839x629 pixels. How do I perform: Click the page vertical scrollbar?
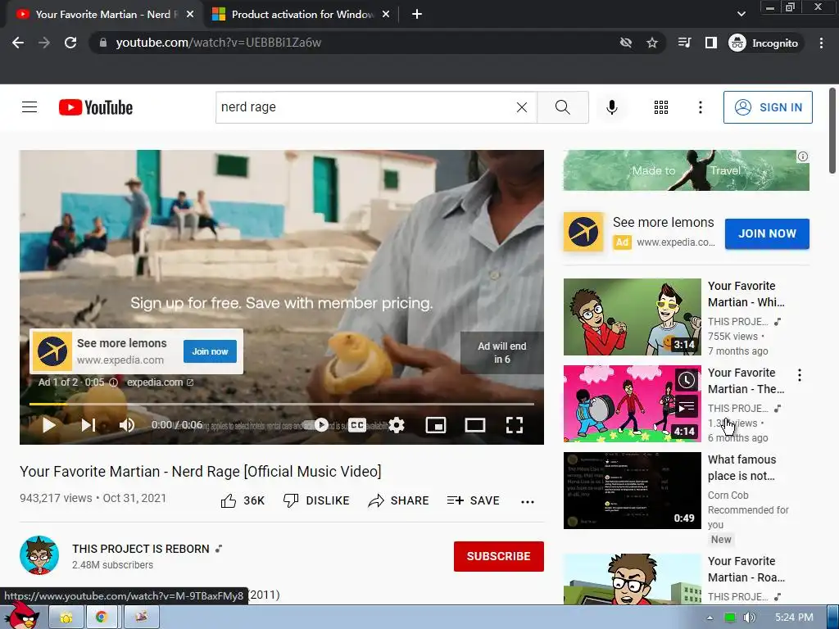[832, 131]
